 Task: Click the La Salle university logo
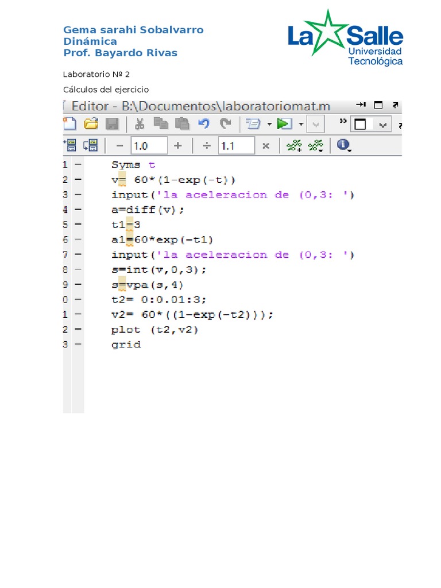[345, 37]
